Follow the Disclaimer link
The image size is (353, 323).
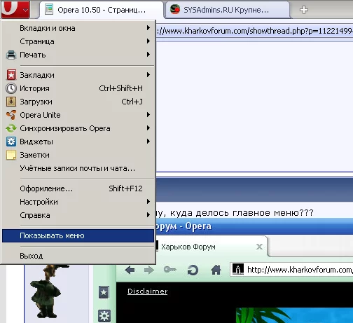click(x=147, y=291)
